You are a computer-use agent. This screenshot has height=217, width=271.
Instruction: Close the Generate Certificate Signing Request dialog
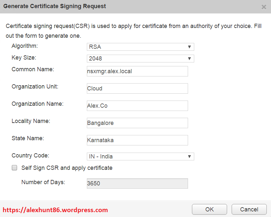click(x=264, y=7)
